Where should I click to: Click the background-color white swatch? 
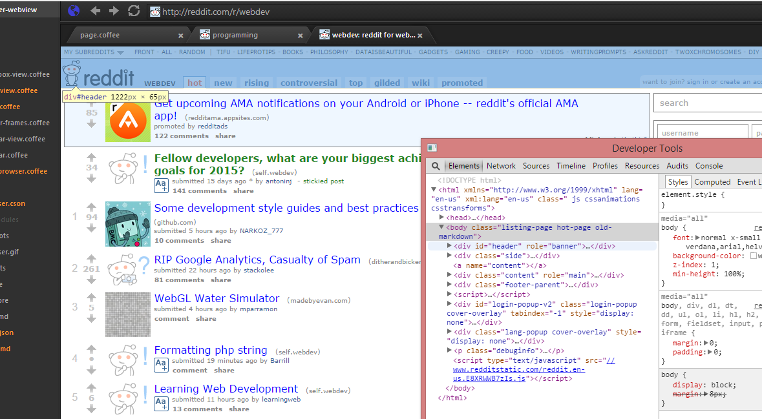[753, 256]
